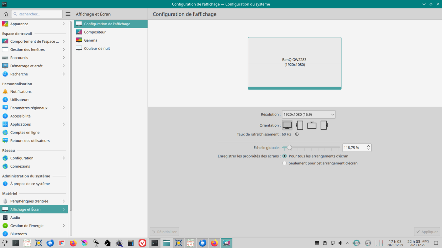Viewport: 442px width, 248px height.
Task: Select Seulement pour cet arrangement d'écran
Action: click(284, 163)
